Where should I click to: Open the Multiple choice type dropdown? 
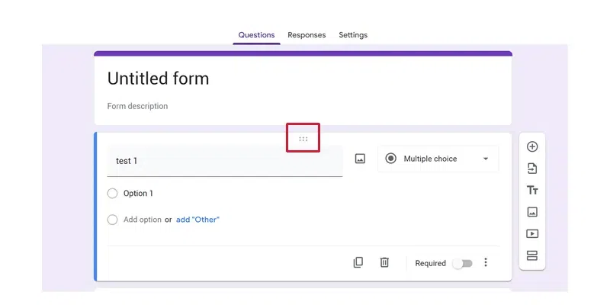(x=438, y=159)
